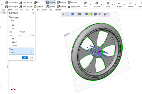
Task: Switch to the MBD tab
Action: [x=22, y=10]
